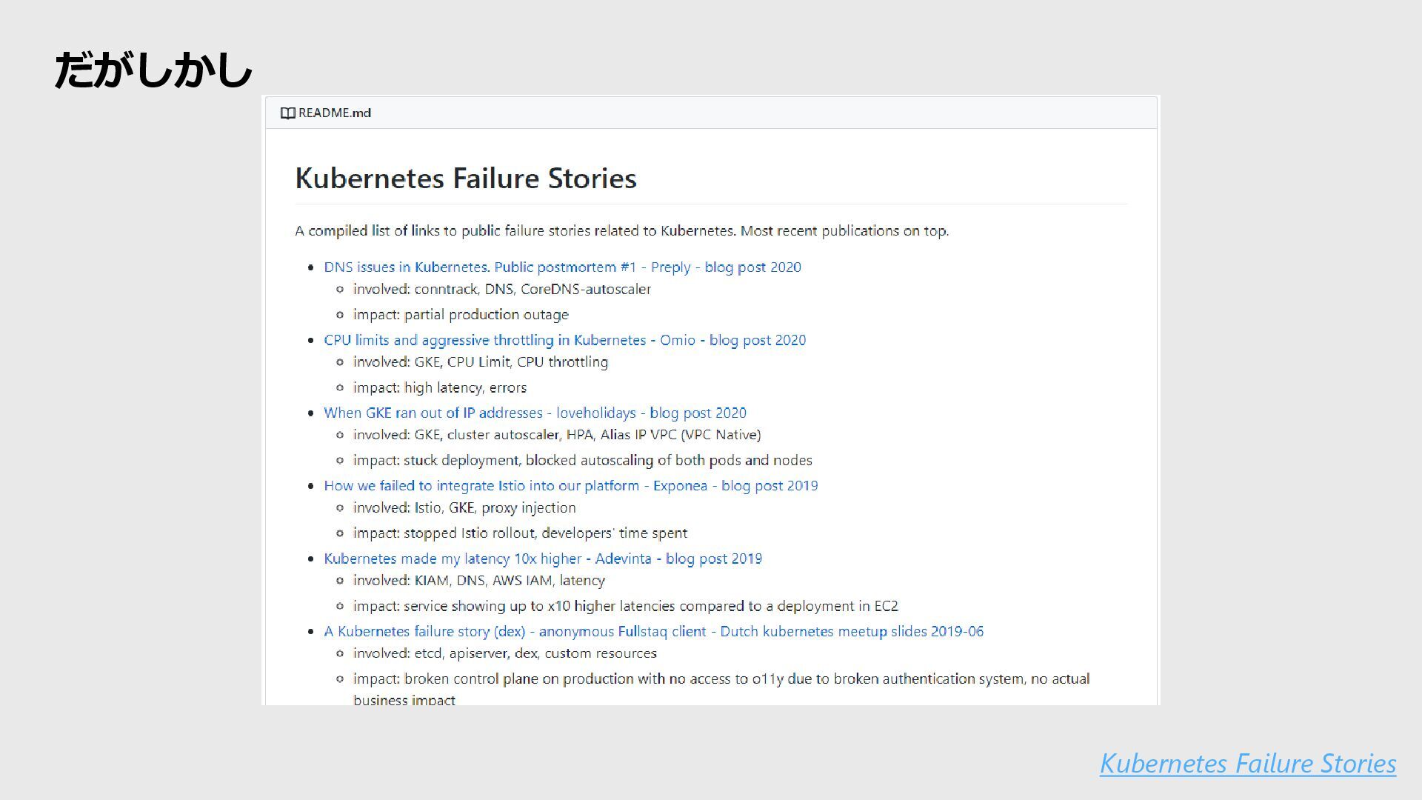Click the compiled list description paragraph
This screenshot has height=800, width=1422.
[621, 231]
